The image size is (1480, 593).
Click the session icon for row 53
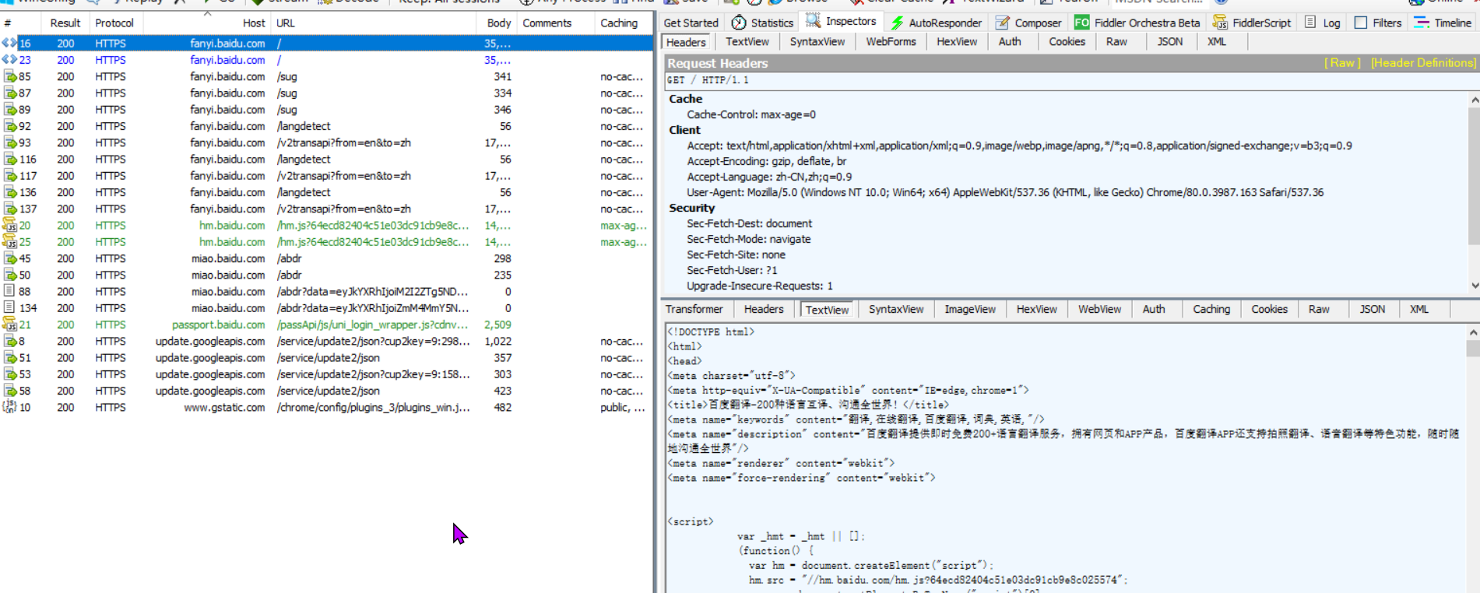[10, 374]
